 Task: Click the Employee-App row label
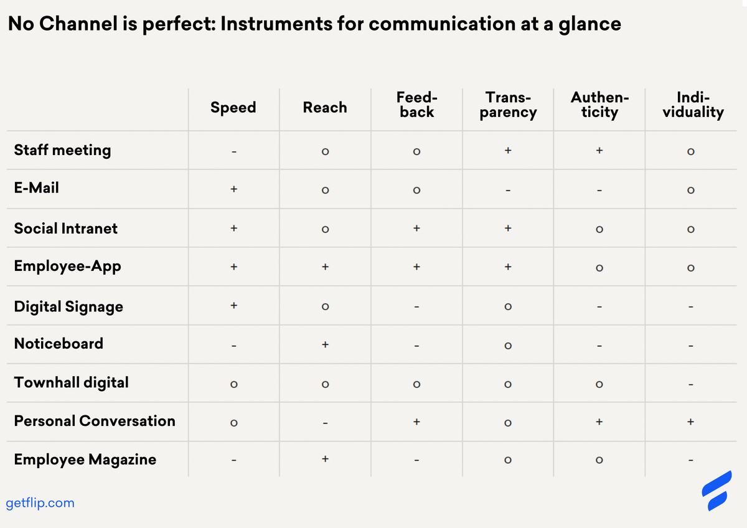68,266
